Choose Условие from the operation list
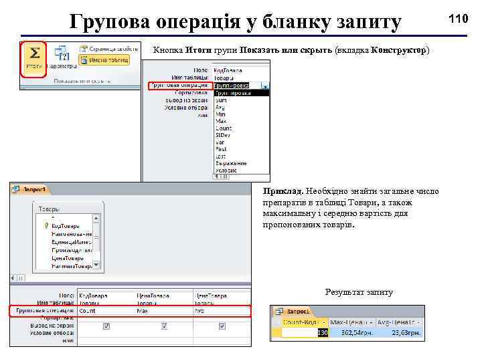 [x=226, y=170]
